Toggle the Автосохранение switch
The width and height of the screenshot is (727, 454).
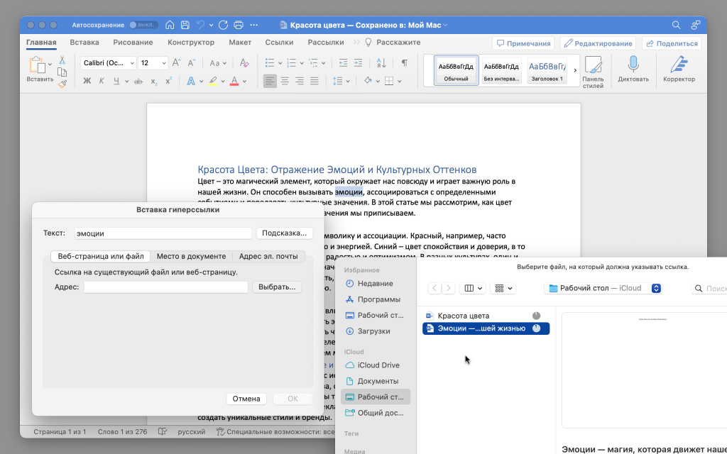tap(143, 25)
